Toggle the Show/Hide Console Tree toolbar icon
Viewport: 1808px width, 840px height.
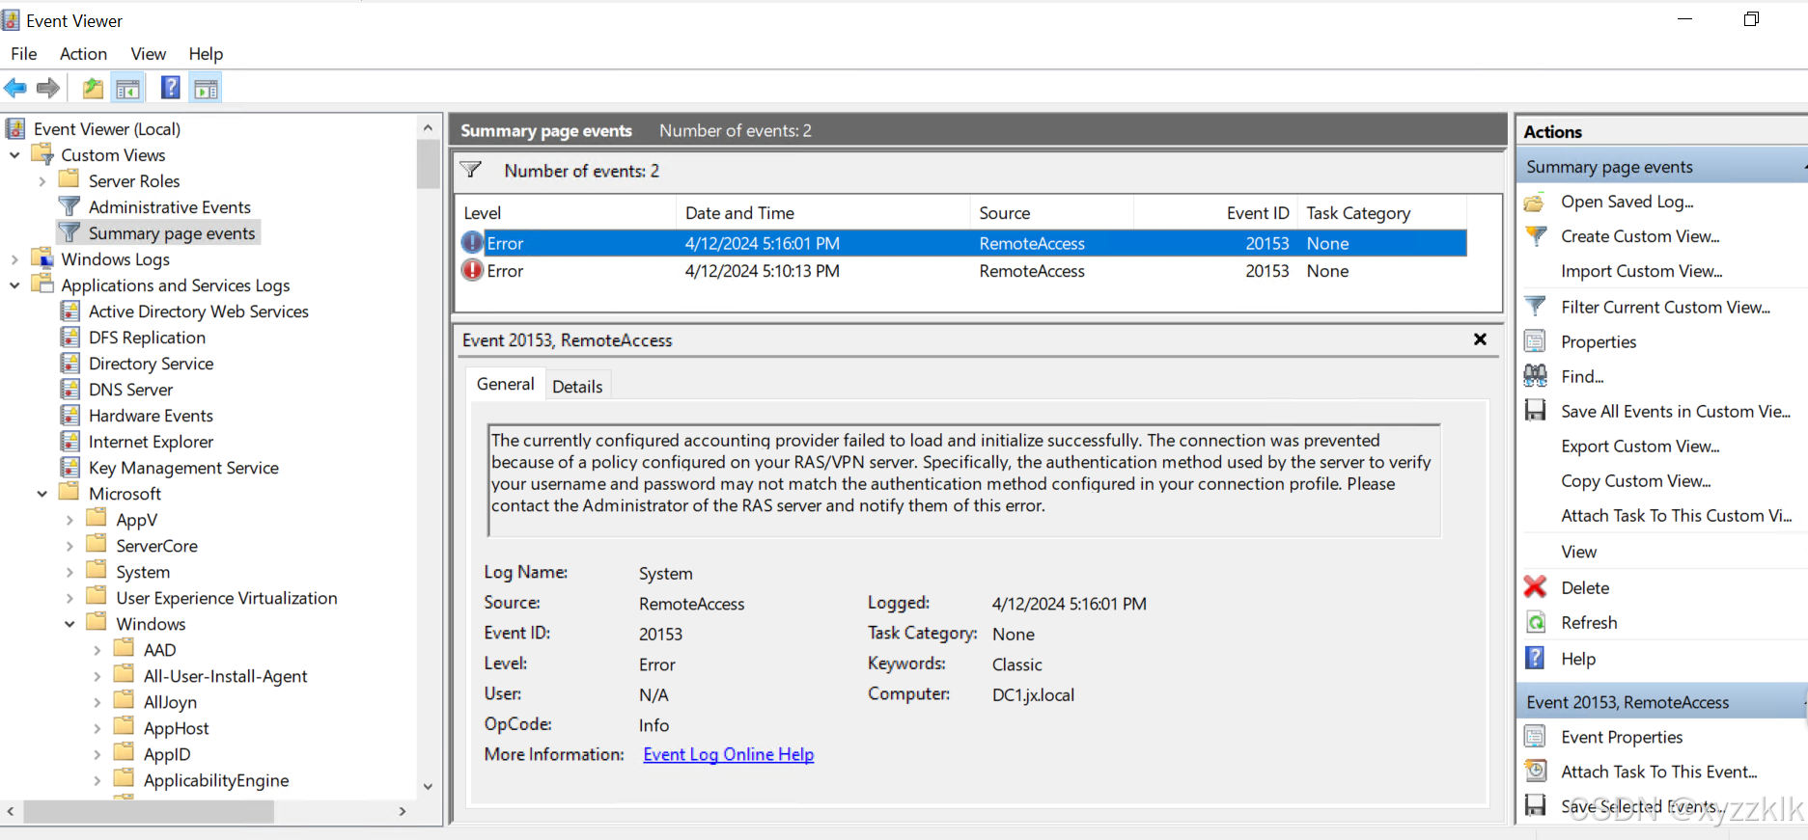(127, 89)
